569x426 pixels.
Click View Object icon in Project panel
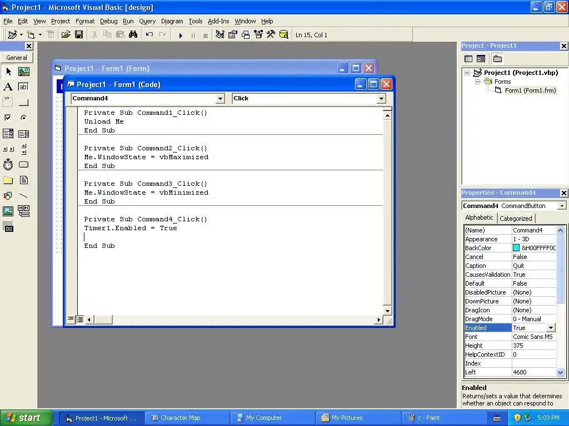[x=481, y=59]
